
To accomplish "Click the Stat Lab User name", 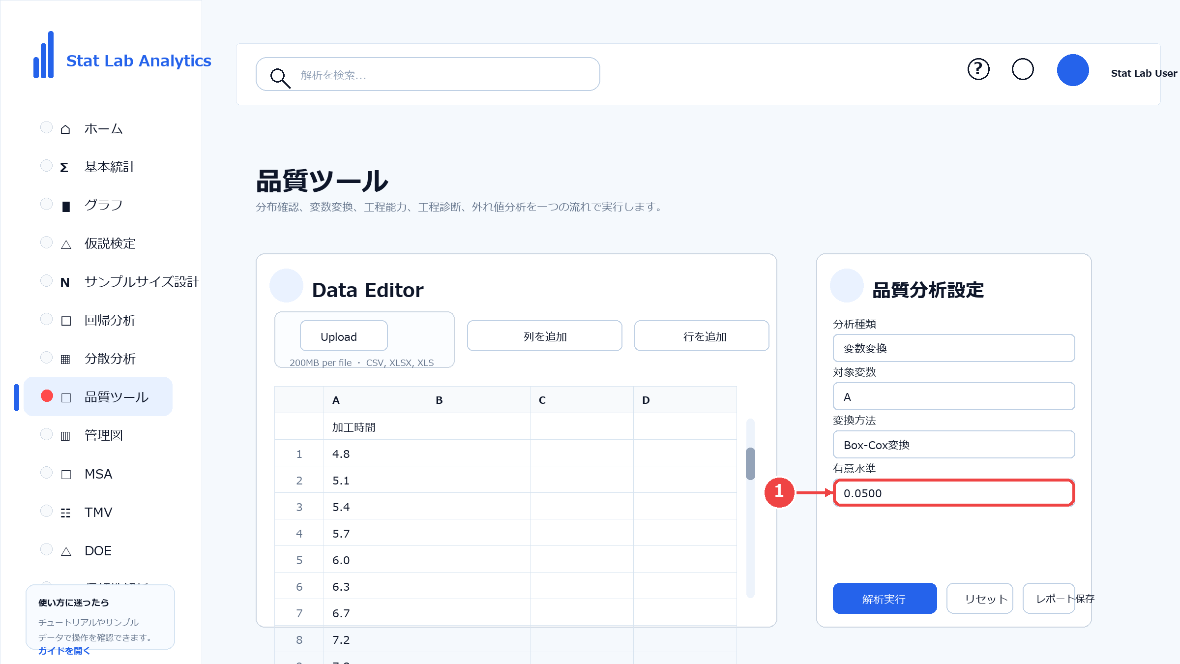I will tap(1144, 73).
